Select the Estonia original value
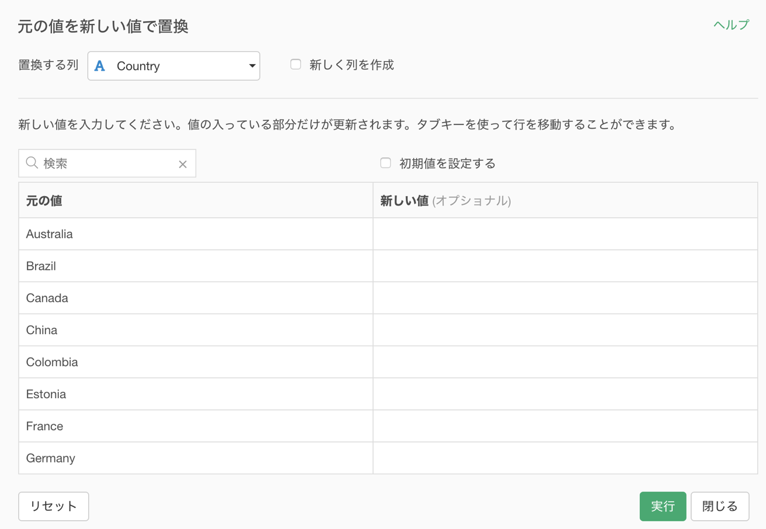The image size is (766, 529). tap(196, 395)
